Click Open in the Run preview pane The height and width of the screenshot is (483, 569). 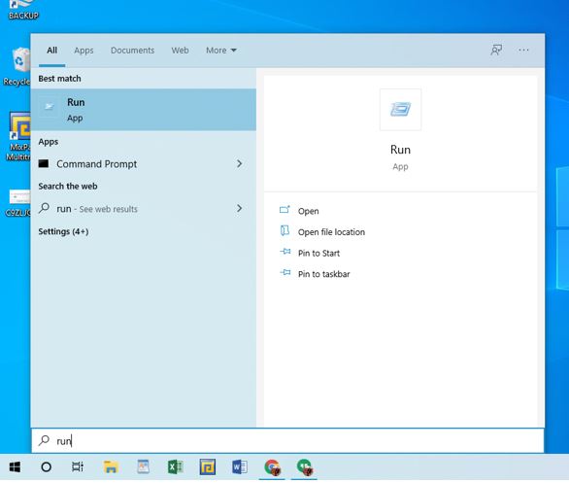(x=308, y=211)
